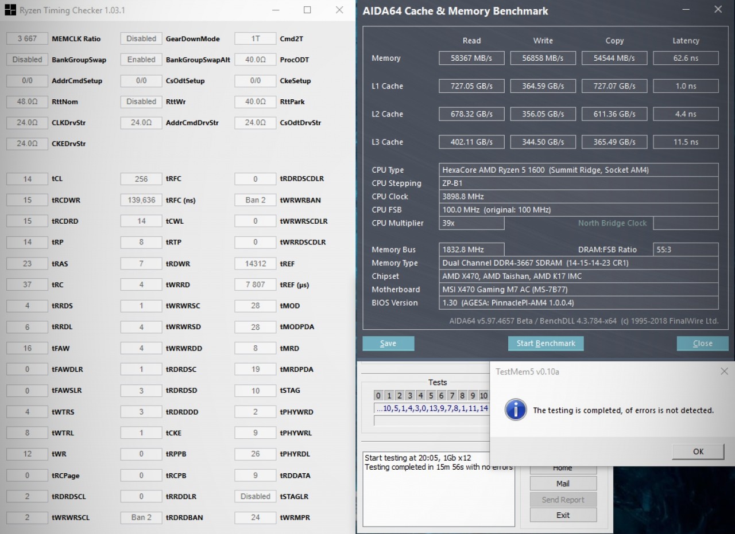Click the tRAS value '23'
This screenshot has height=534, width=735.
27,264
